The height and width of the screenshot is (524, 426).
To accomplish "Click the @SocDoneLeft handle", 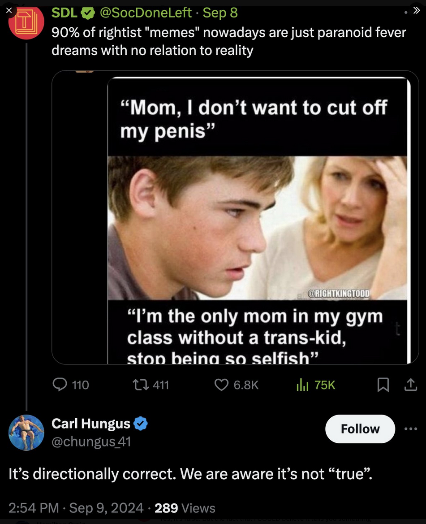I will tap(146, 13).
